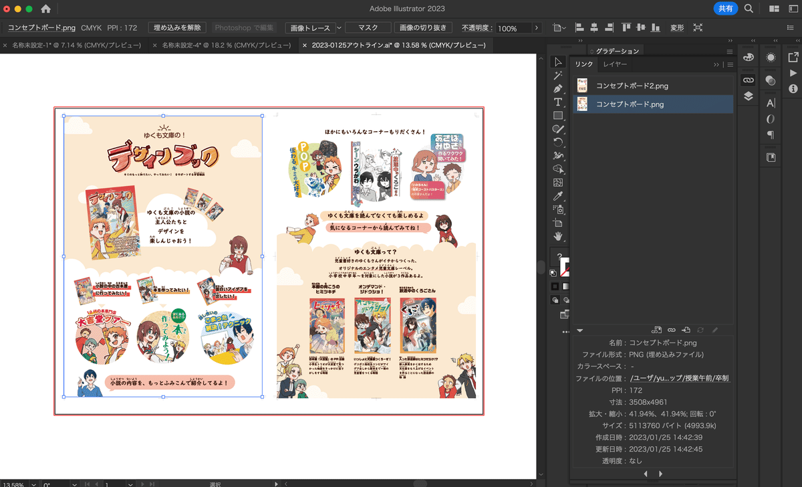This screenshot has width=802, height=487.
Task: Select the Rectangle tool
Action: [x=558, y=116]
